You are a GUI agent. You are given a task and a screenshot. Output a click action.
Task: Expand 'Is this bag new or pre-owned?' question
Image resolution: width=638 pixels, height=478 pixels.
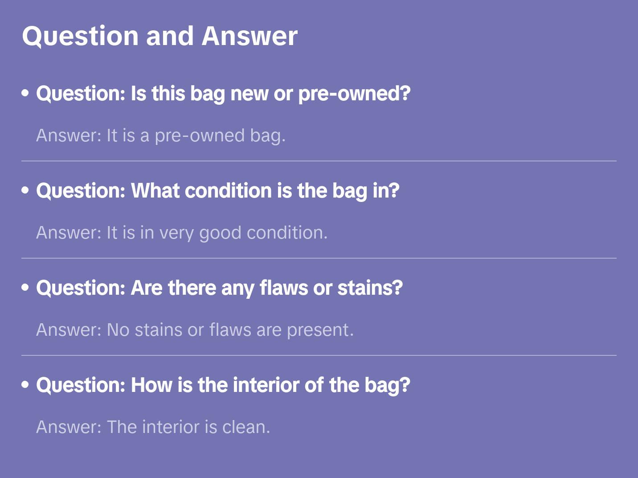[x=223, y=94]
